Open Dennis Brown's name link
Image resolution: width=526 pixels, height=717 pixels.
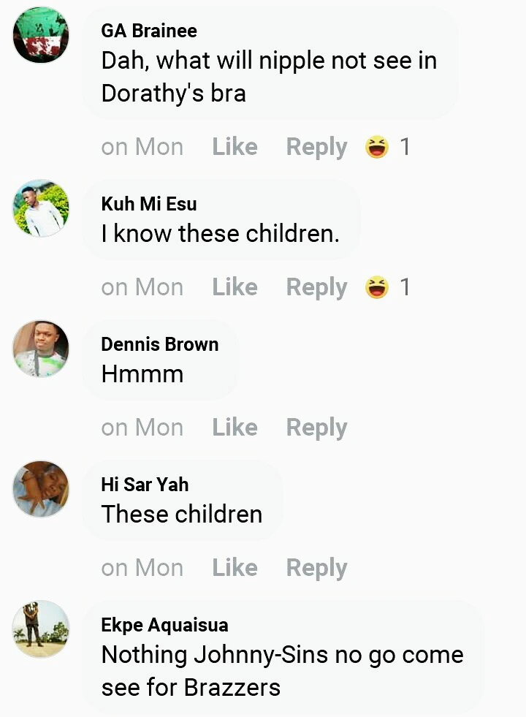[160, 344]
